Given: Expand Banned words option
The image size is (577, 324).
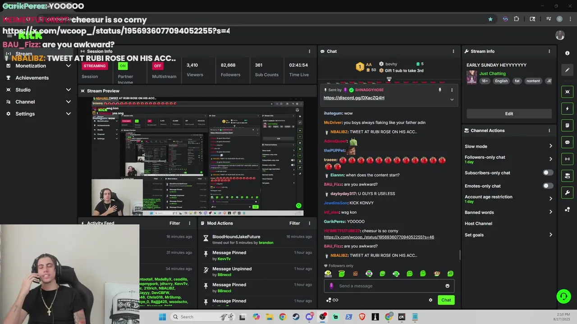Looking at the screenshot, I should click(x=550, y=212).
